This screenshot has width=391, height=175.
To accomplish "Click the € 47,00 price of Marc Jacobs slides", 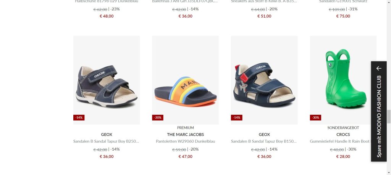I will (x=185, y=156).
